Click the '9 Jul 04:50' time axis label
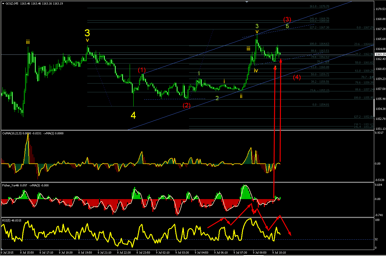 [x=201, y=252]
